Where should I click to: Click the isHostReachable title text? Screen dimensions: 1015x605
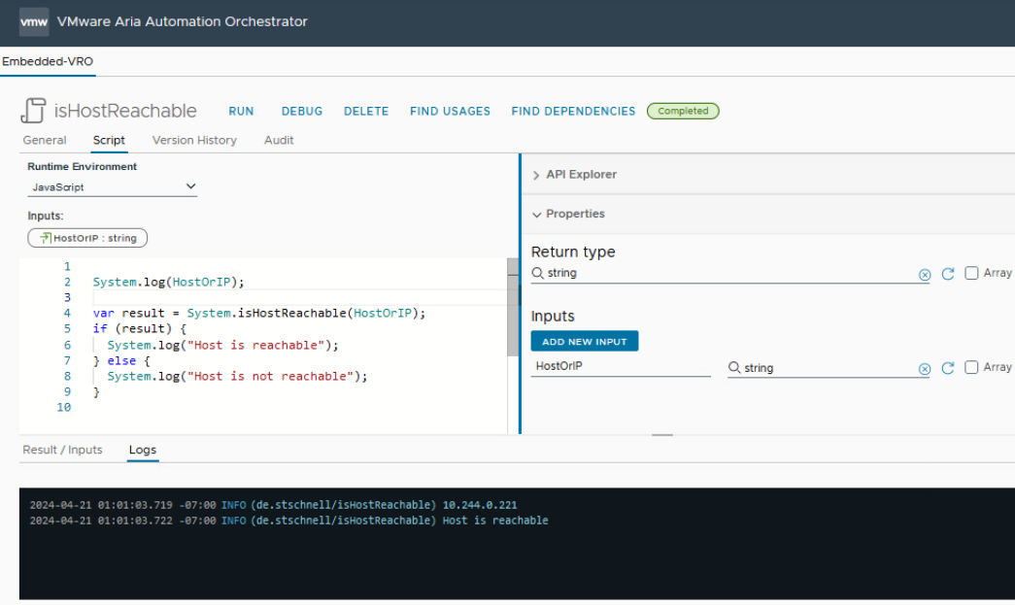coord(125,111)
